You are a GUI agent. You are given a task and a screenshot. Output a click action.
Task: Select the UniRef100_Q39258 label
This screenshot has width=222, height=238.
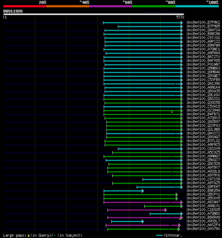click(203, 102)
